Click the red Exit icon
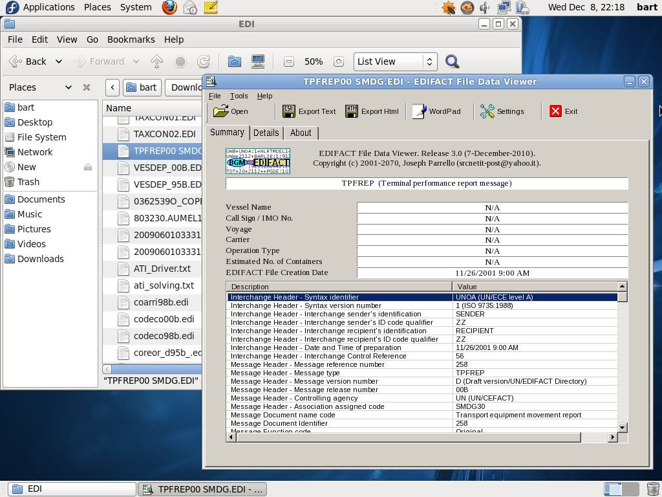662x497 pixels. click(555, 111)
